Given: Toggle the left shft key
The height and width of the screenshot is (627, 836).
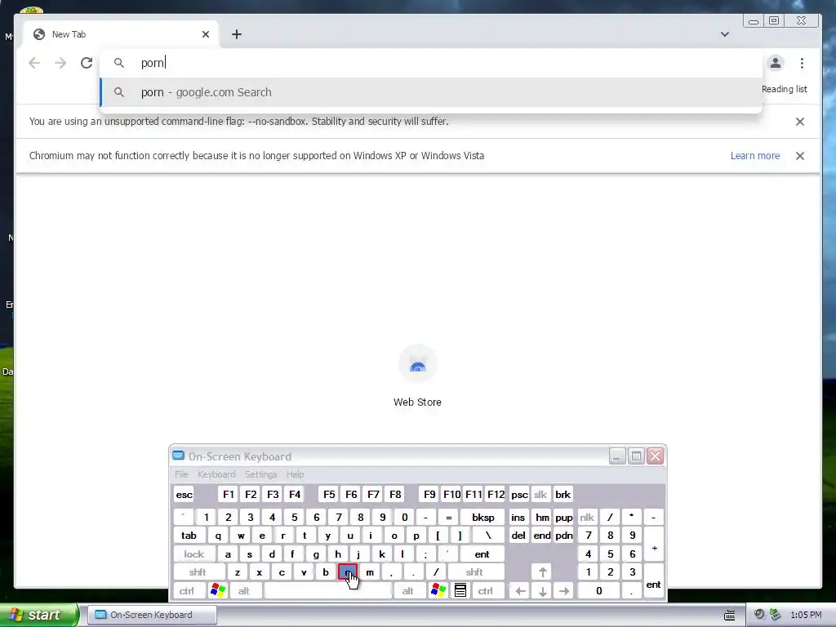Looking at the screenshot, I should (x=198, y=572).
